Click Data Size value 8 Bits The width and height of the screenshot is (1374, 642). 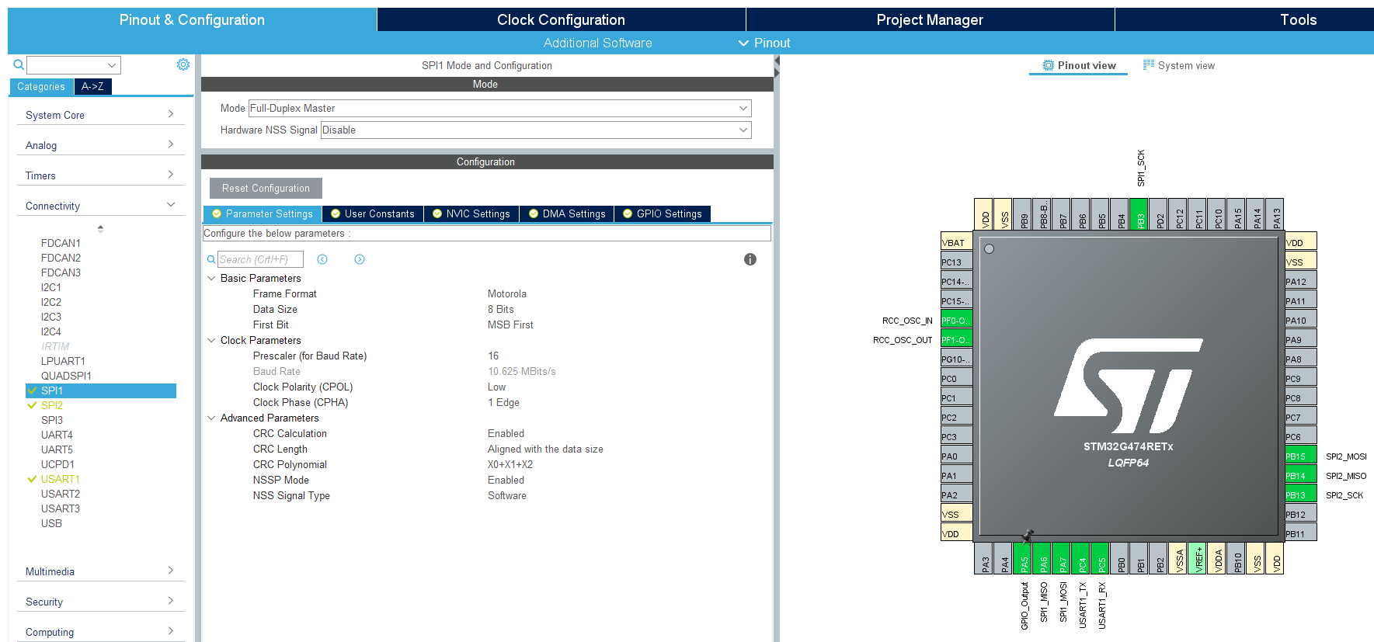tap(500, 309)
